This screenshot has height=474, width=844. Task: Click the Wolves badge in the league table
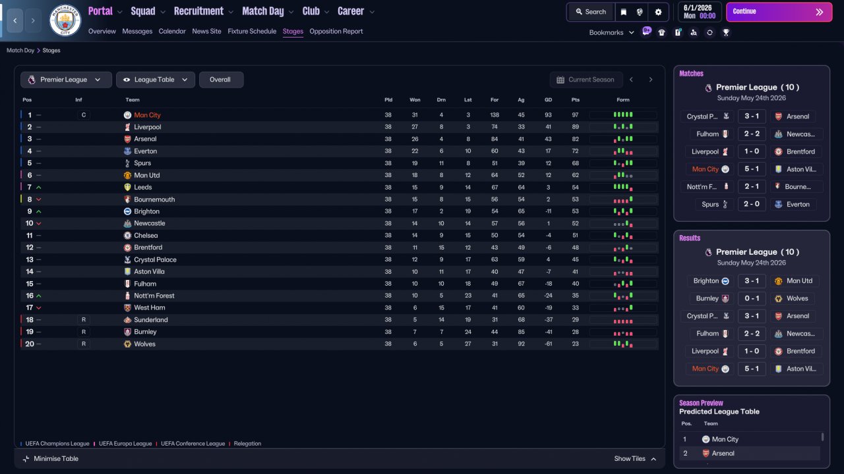[x=128, y=344]
